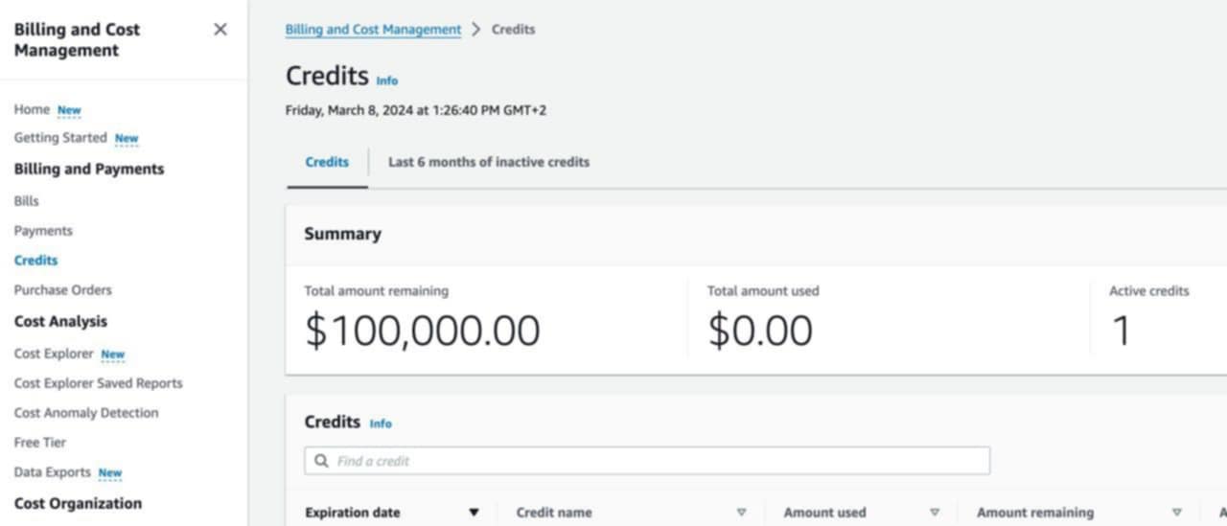Click the breadcrumb chevron separator

click(x=476, y=30)
